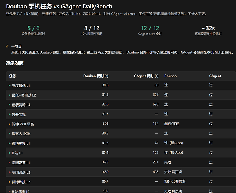The image size is (236, 193).
Task: Click the 281 GAgent time value
Action: point(156,162)
